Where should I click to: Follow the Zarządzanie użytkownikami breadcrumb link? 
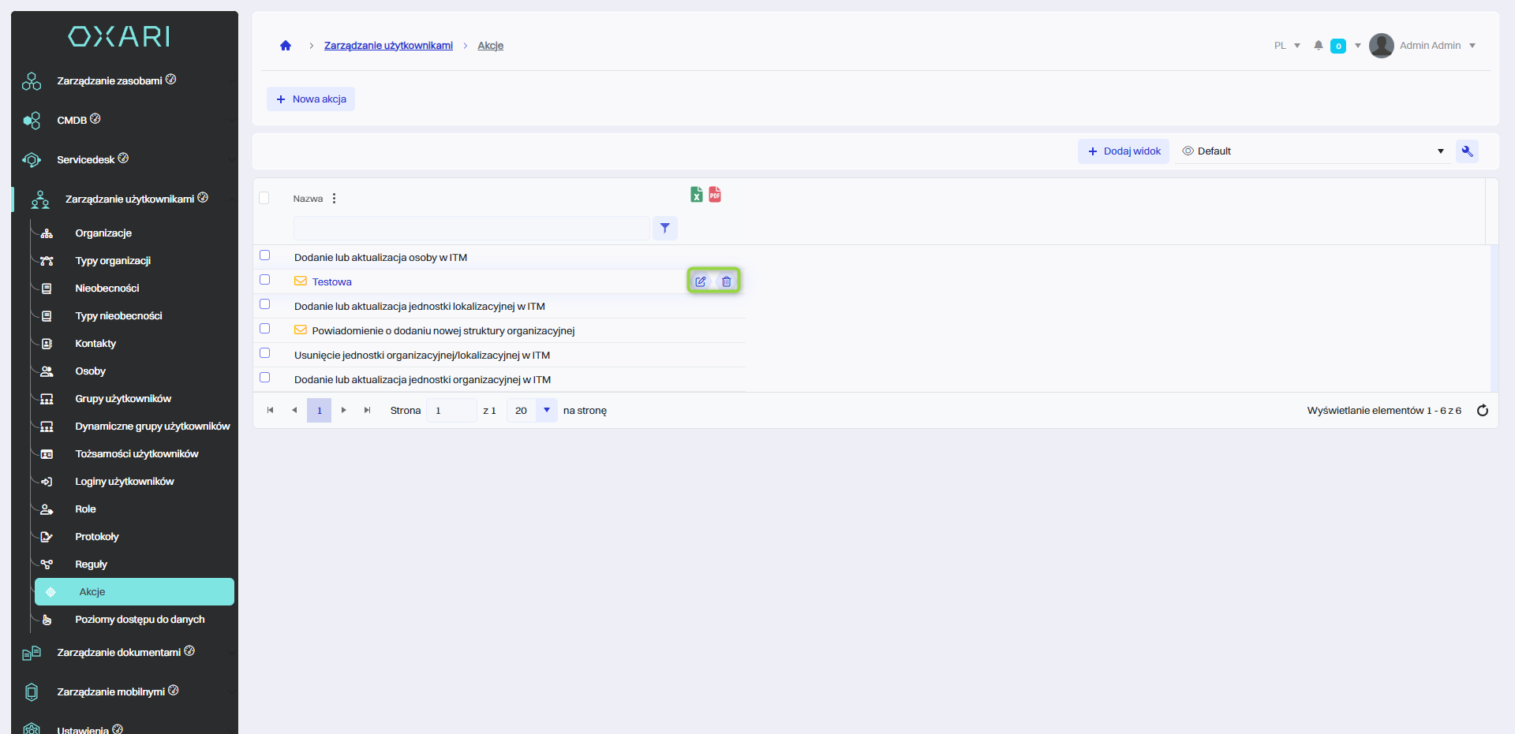tap(388, 46)
